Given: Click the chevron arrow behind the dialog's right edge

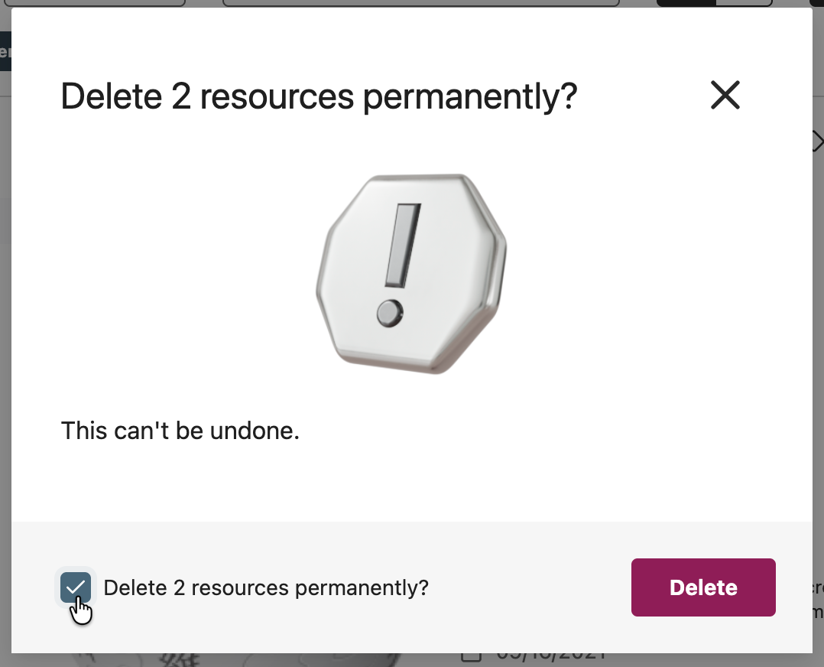Looking at the screenshot, I should [818, 142].
